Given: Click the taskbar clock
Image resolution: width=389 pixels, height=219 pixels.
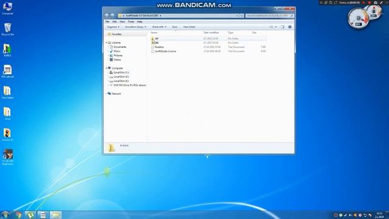Looking at the screenshot, I should click(379, 215).
